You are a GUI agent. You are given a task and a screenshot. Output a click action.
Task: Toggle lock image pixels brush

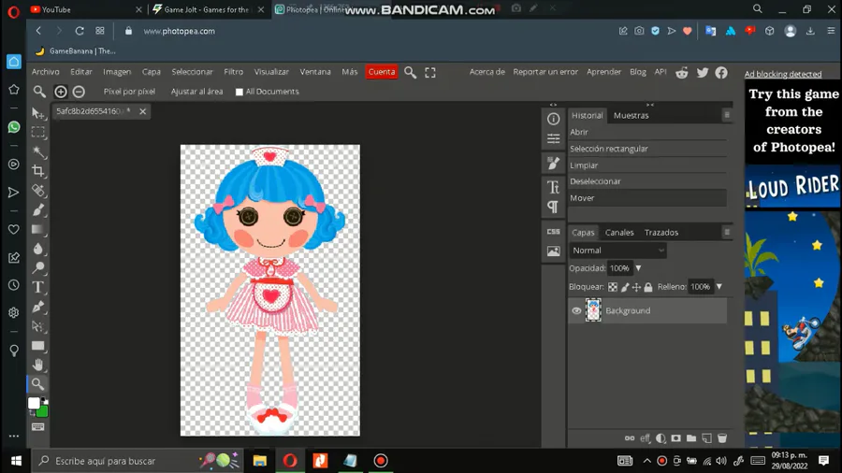coord(625,288)
